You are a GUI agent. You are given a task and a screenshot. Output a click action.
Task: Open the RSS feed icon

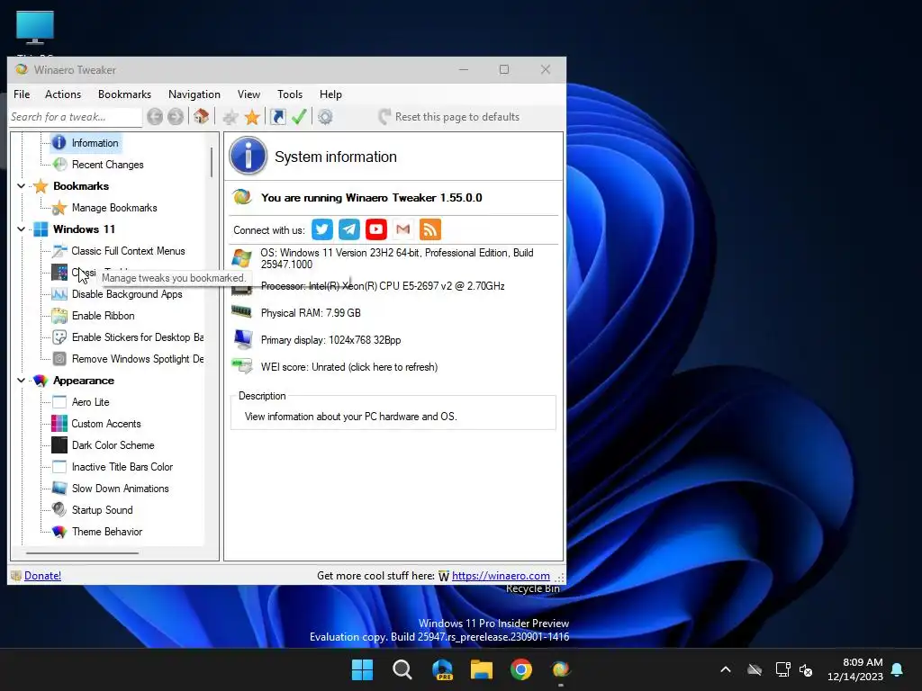point(429,229)
